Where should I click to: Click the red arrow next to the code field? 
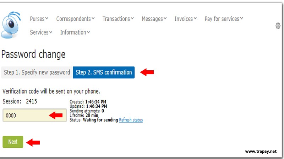click(x=56, y=116)
